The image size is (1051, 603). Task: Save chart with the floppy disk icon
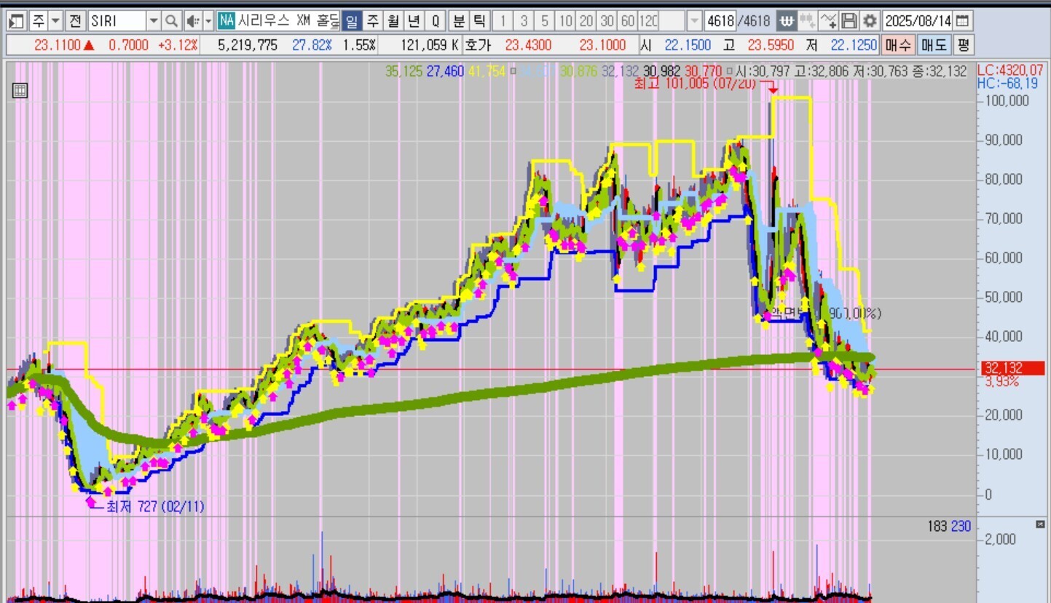click(849, 20)
